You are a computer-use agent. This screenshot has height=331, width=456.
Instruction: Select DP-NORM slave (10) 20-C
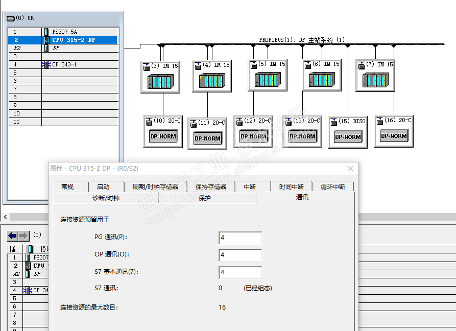click(163, 132)
